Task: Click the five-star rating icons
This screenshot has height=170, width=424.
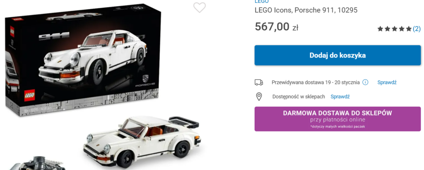Action: coord(395,29)
